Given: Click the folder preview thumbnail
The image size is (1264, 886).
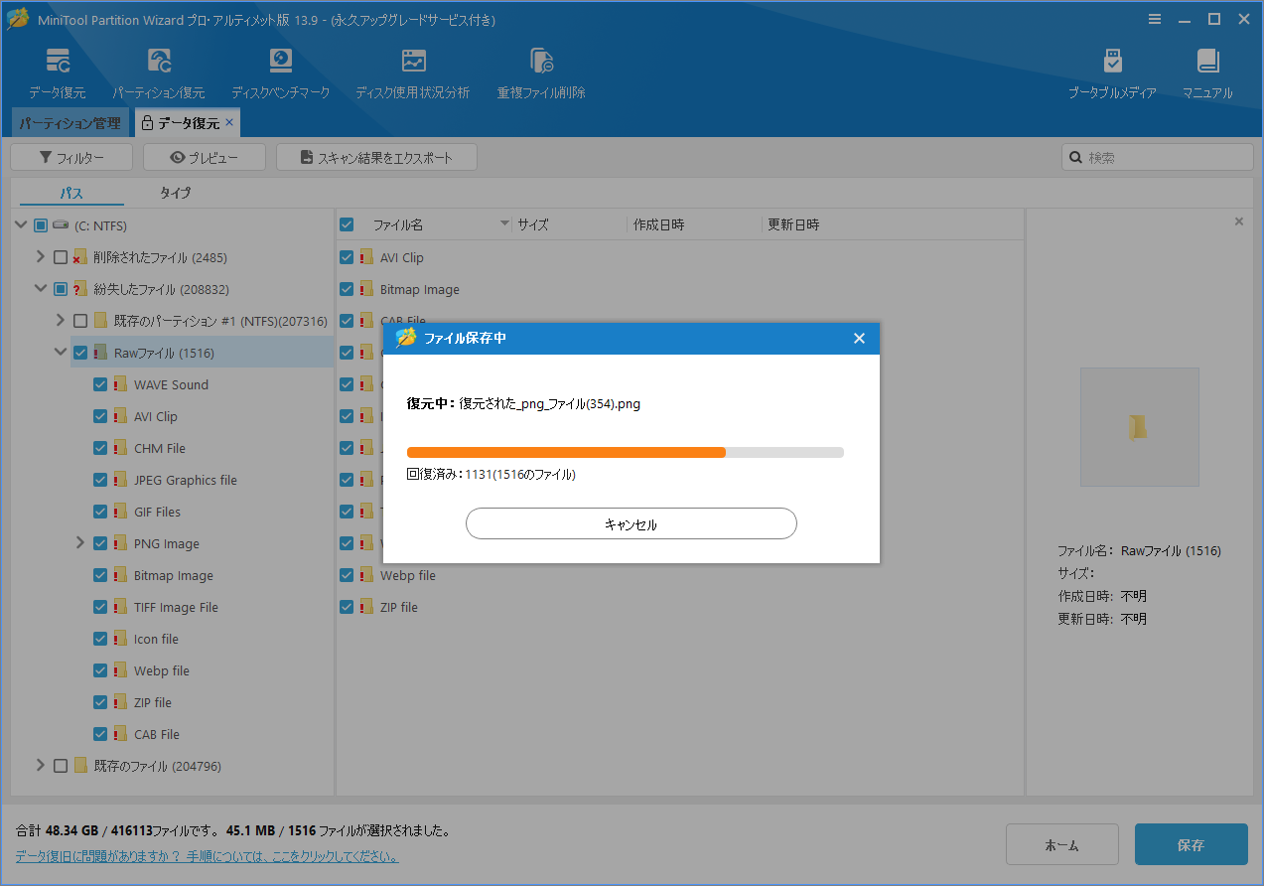Looking at the screenshot, I should click(1139, 427).
